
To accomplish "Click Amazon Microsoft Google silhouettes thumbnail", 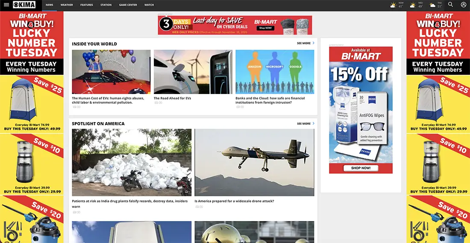I will (275, 72).
